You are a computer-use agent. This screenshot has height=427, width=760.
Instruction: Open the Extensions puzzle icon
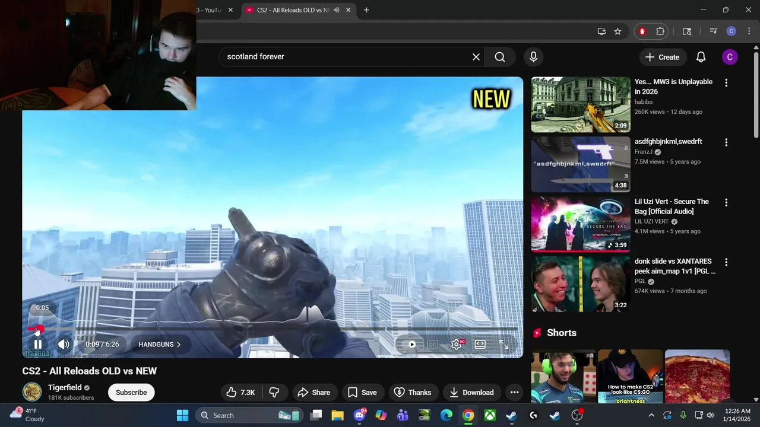pos(660,31)
